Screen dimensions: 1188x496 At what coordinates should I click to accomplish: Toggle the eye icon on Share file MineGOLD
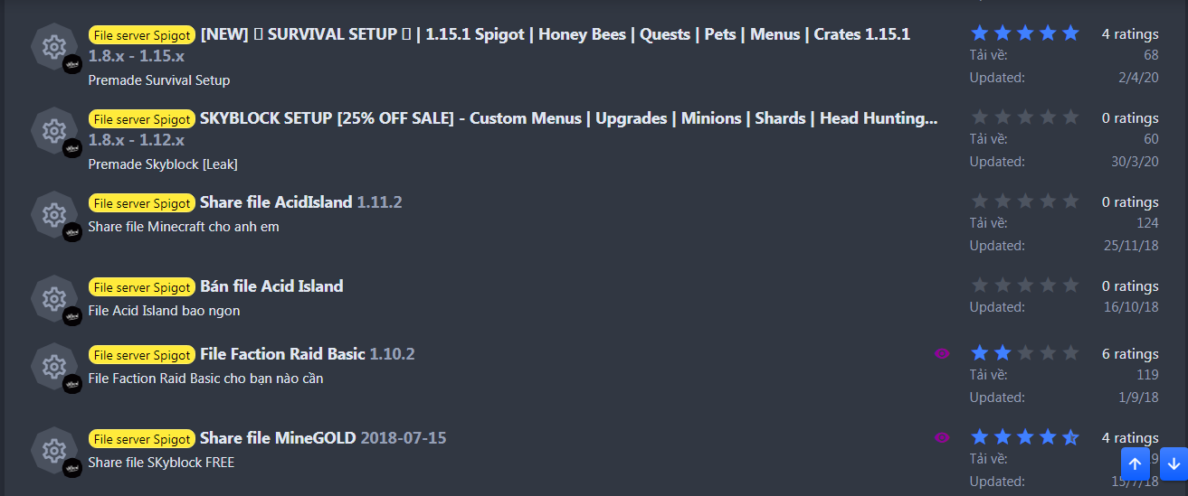[942, 437]
